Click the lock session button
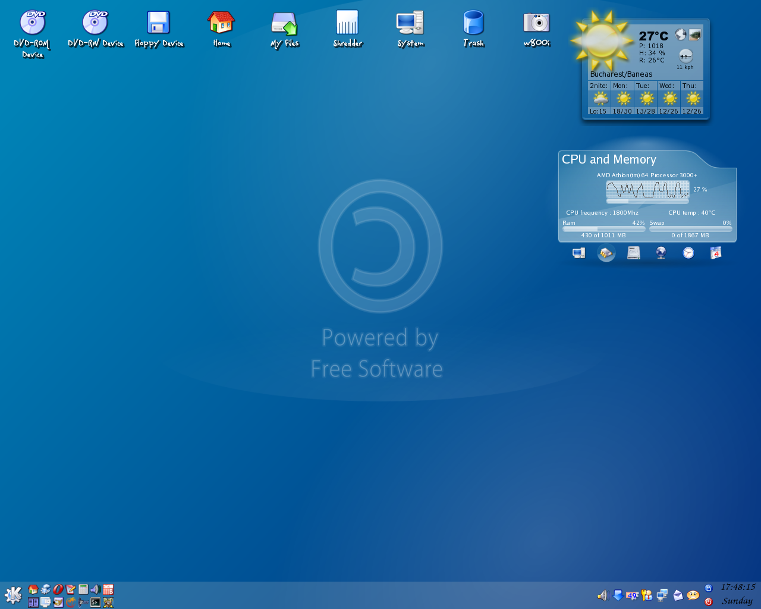This screenshot has width=761, height=609. [708, 588]
